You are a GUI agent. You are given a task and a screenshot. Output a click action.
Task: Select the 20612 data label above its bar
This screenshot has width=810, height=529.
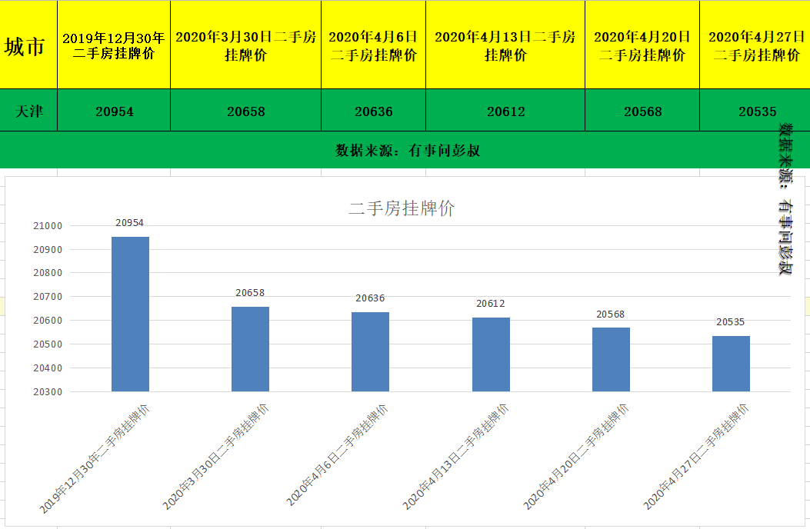click(491, 303)
